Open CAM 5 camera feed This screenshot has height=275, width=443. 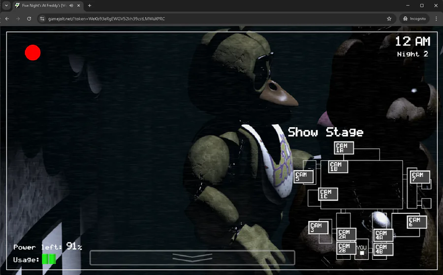303,177
